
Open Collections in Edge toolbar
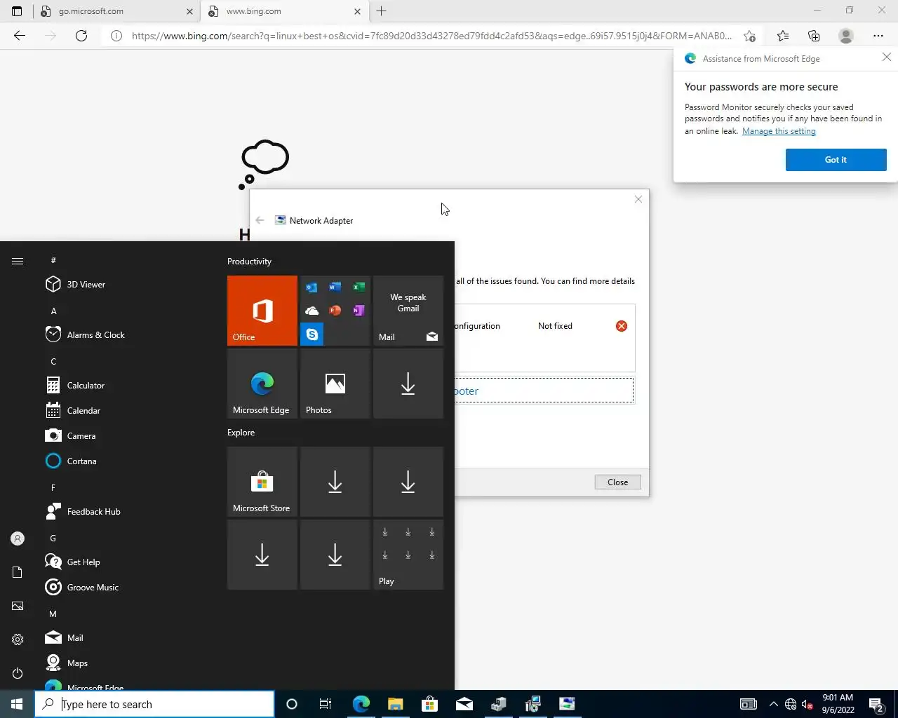814,36
